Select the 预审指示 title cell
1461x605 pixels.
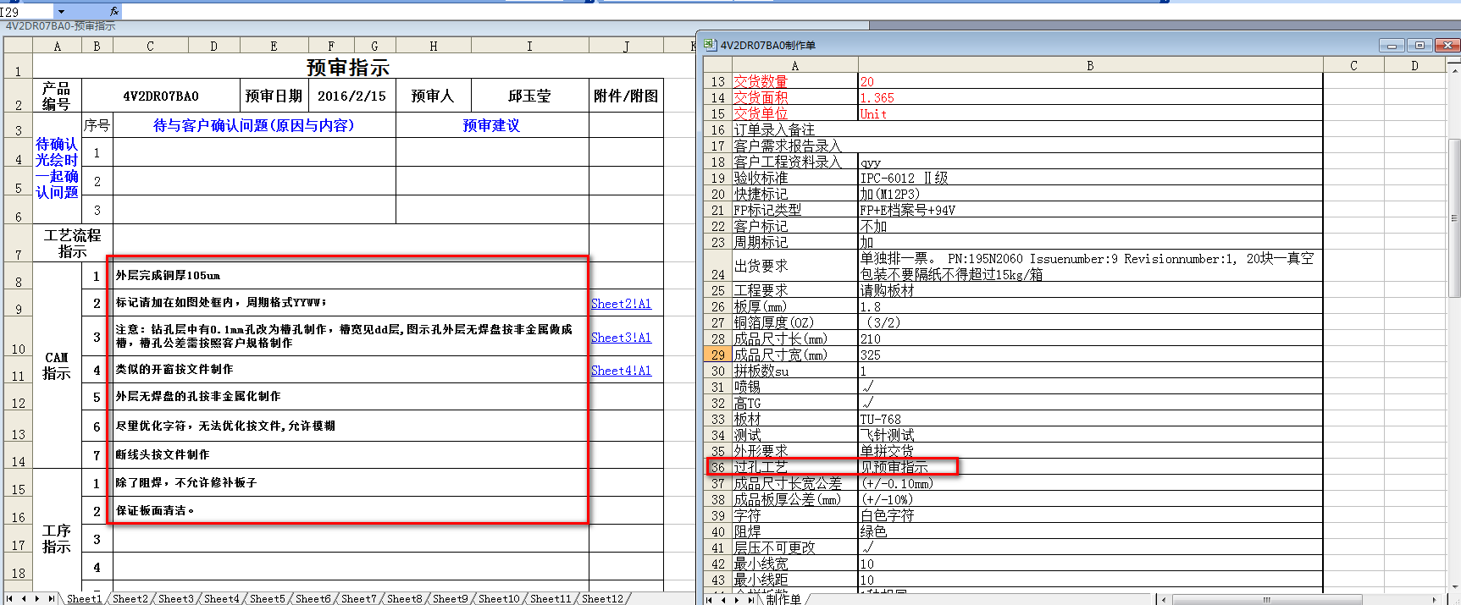(347, 67)
